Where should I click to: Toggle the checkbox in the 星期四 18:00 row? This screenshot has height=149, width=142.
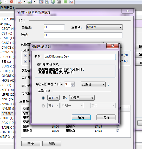point(118,130)
